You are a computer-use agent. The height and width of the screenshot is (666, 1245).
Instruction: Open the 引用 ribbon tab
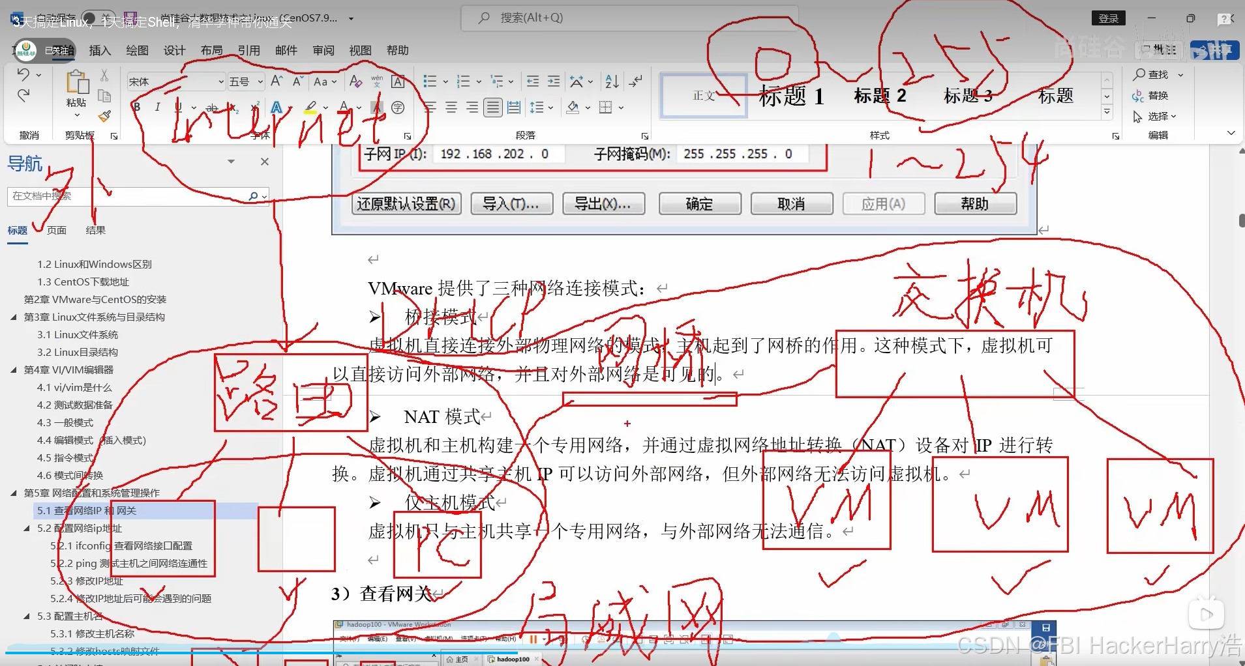pyautogui.click(x=248, y=50)
